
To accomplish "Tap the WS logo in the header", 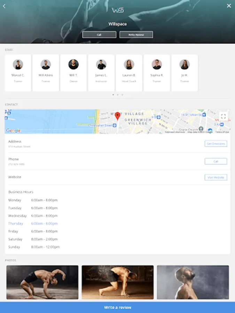I will pyautogui.click(x=118, y=10).
